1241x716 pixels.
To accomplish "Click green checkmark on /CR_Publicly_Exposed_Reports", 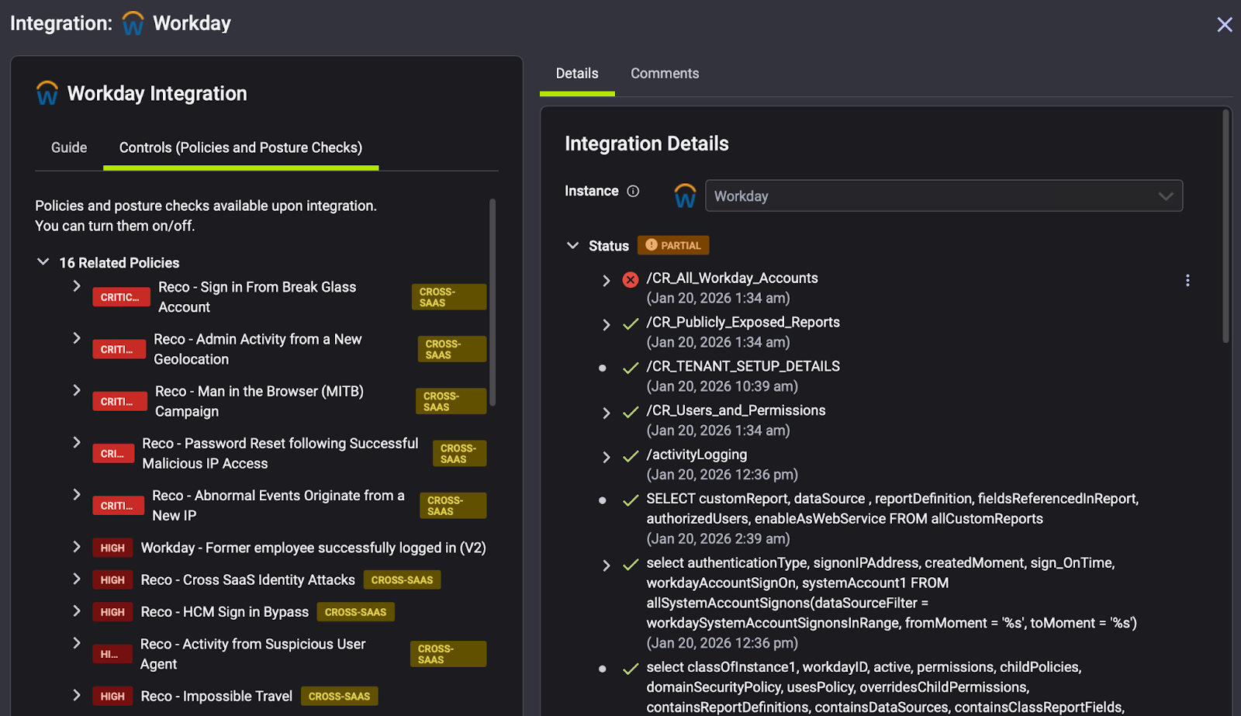I will pos(631,323).
